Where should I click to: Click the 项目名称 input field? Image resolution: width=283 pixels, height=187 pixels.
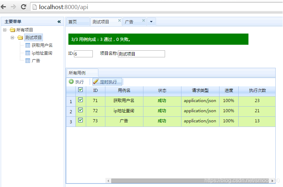coord(141,54)
